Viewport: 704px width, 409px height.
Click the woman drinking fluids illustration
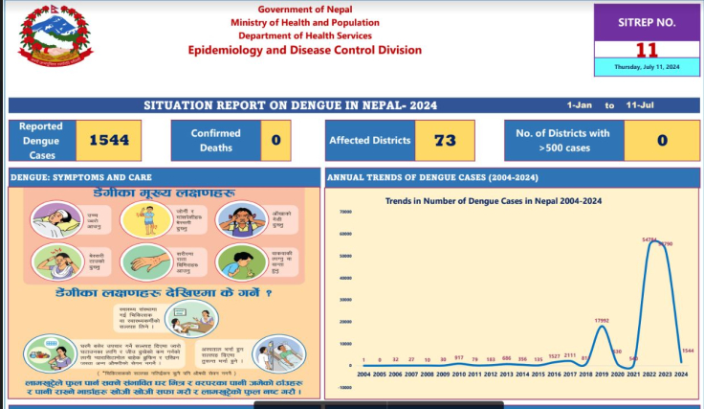coord(51,353)
